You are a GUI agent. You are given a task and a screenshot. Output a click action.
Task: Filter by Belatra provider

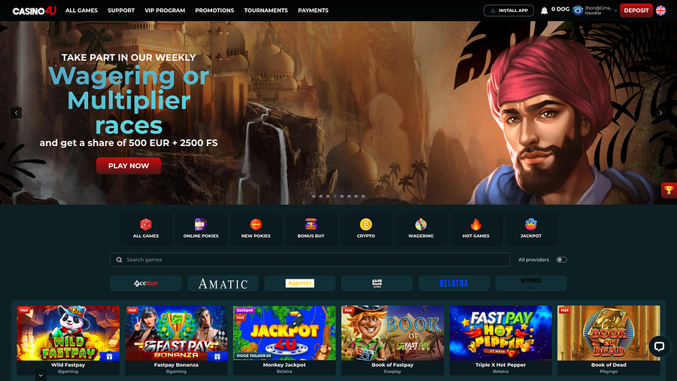454,283
